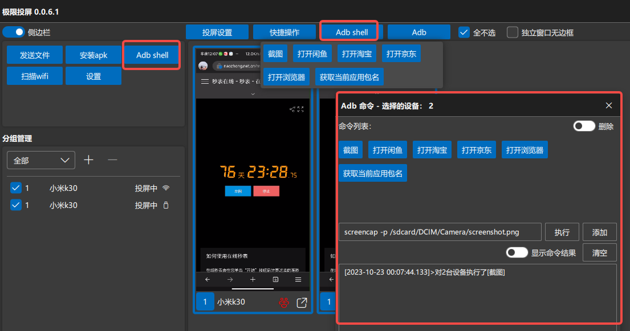630x331 pixels.
Task: Remove selected group using the minus icon
Action: coord(113,160)
